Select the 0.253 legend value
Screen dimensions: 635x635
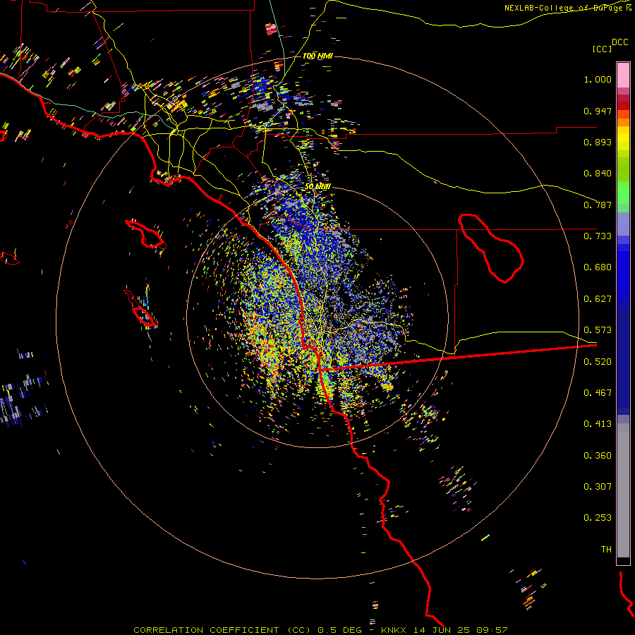(x=598, y=518)
